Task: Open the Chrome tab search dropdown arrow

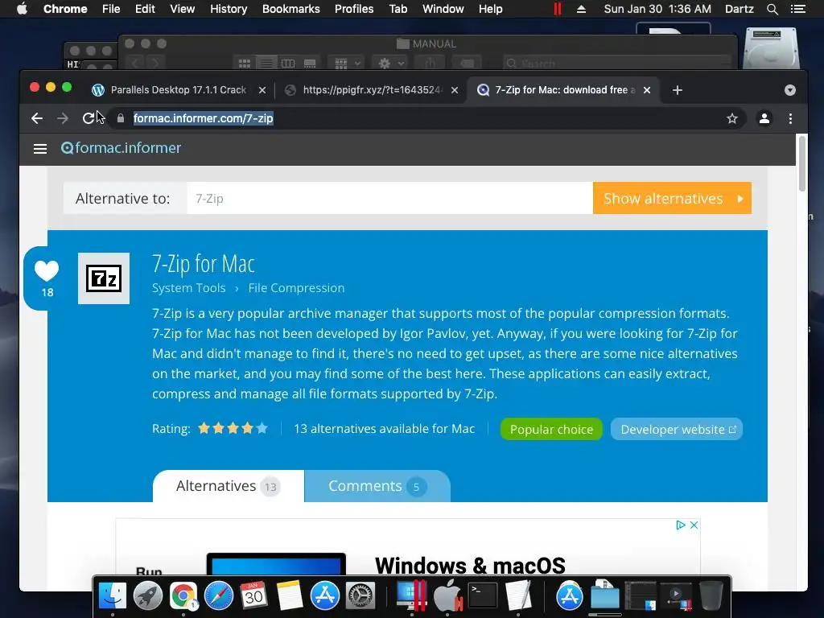Action: (790, 90)
